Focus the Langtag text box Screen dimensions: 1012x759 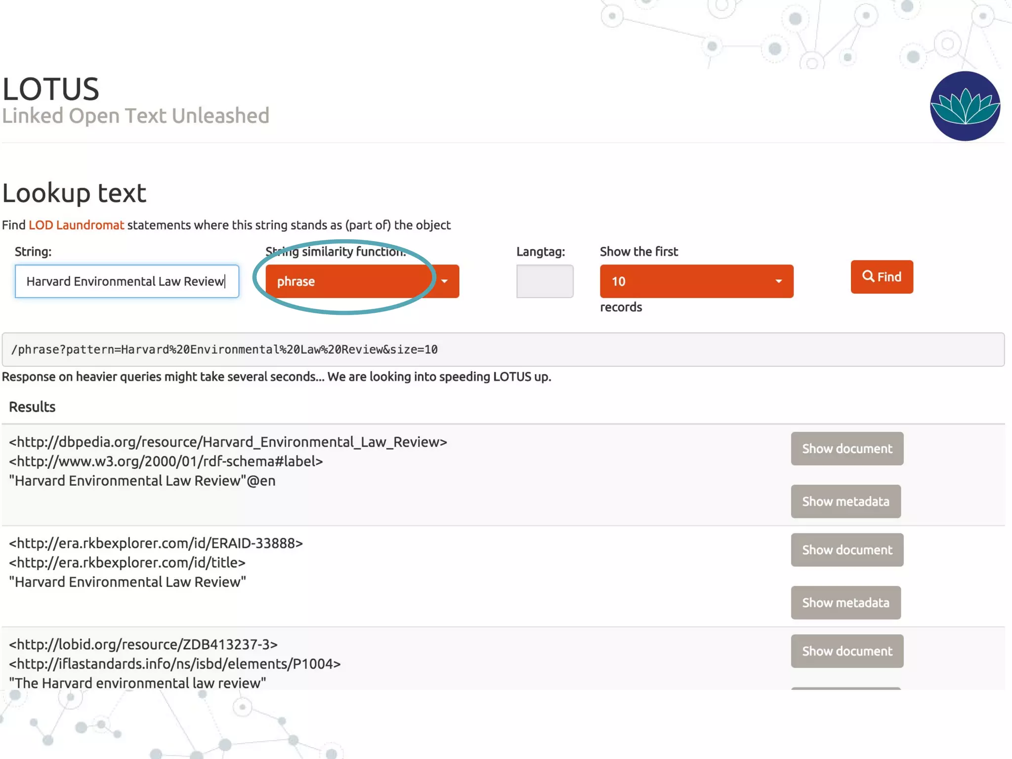(545, 281)
